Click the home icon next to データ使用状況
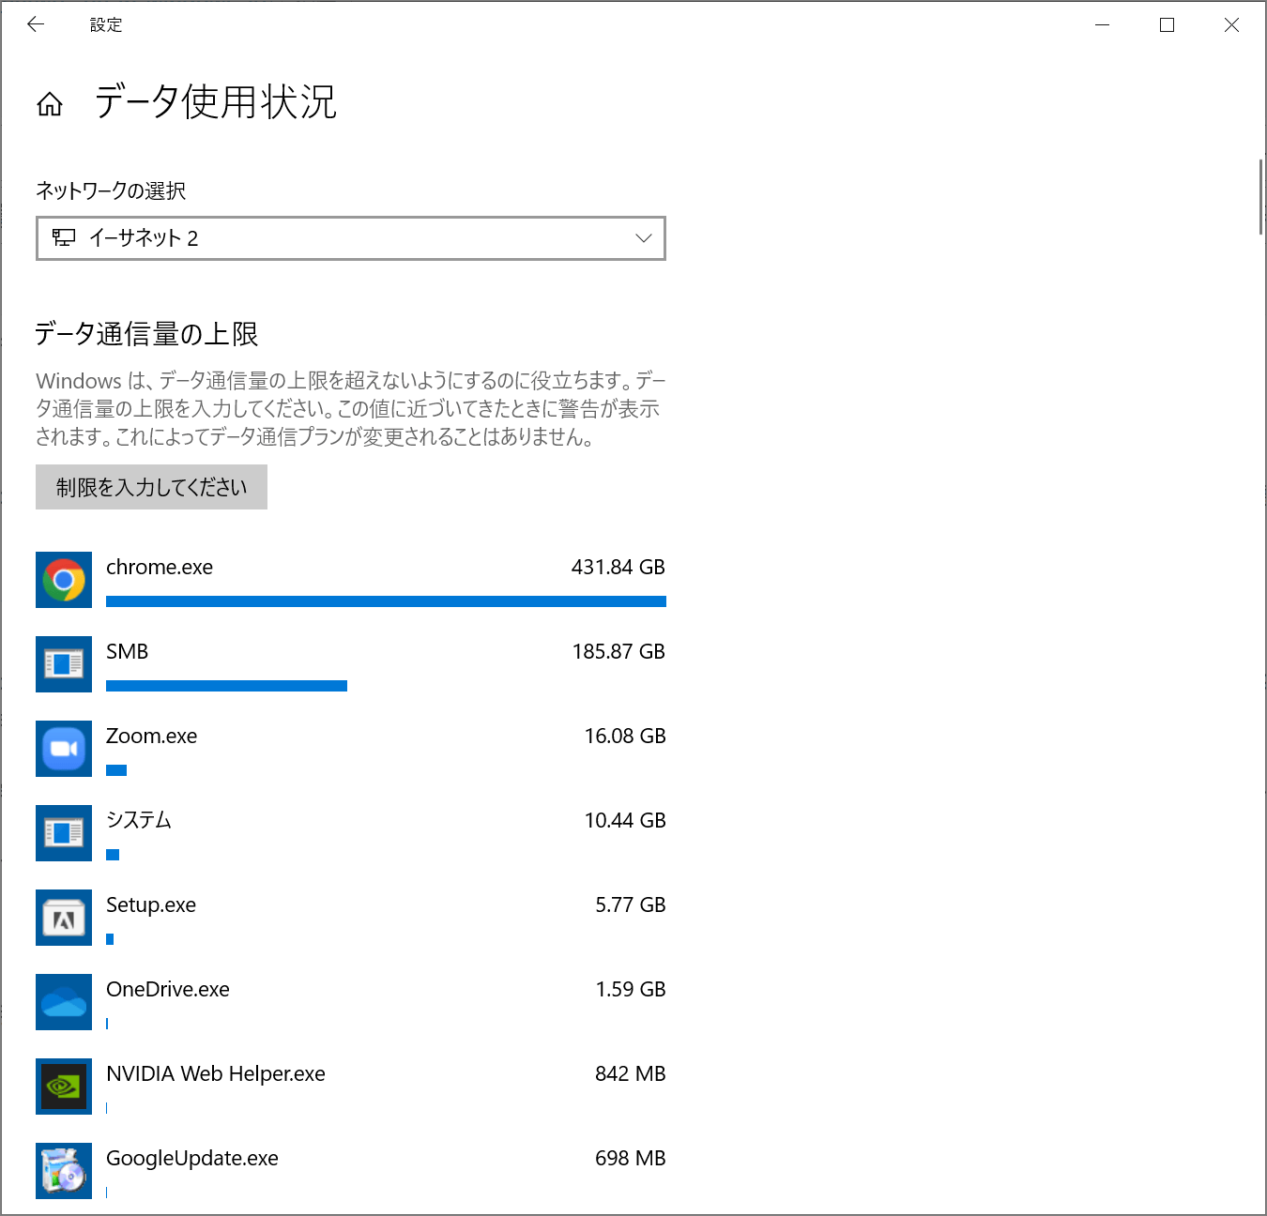This screenshot has height=1216, width=1267. tap(50, 105)
